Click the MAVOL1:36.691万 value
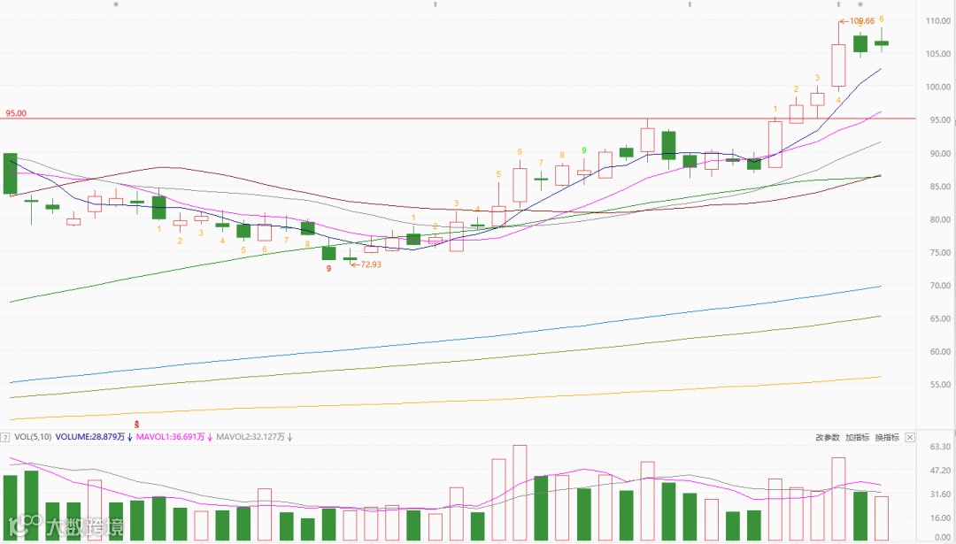This screenshot has width=956, height=544. (x=170, y=437)
